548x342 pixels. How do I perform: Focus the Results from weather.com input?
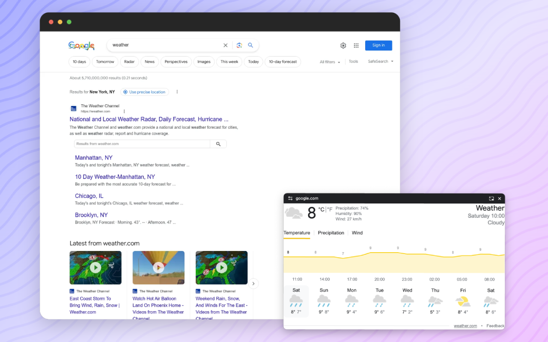coord(142,144)
